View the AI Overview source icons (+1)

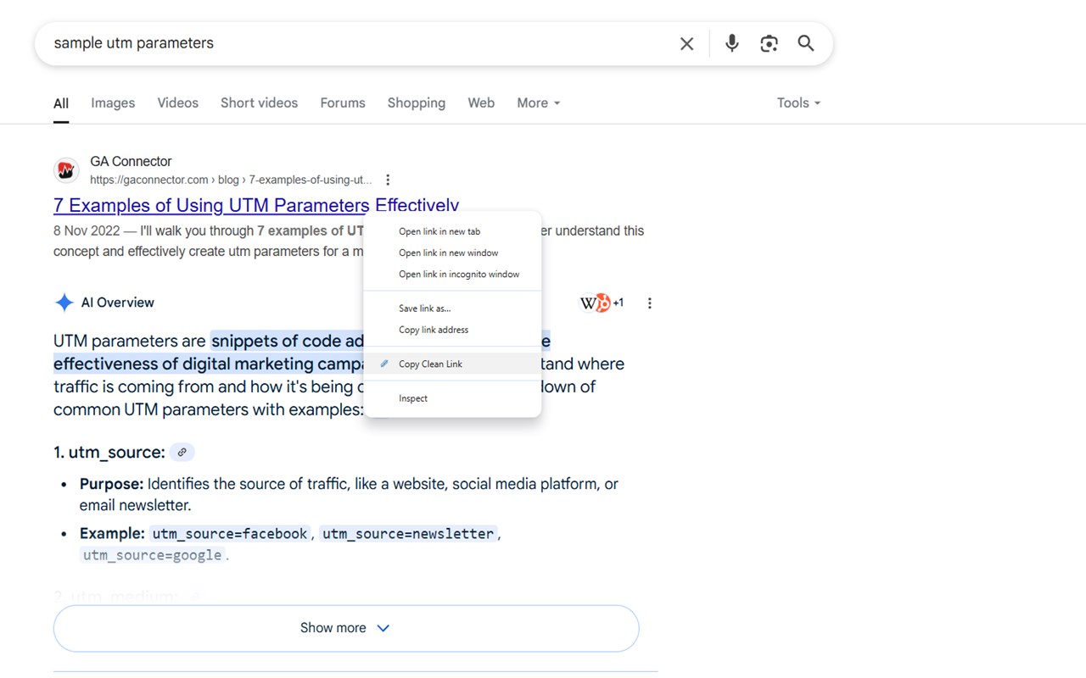click(x=602, y=303)
